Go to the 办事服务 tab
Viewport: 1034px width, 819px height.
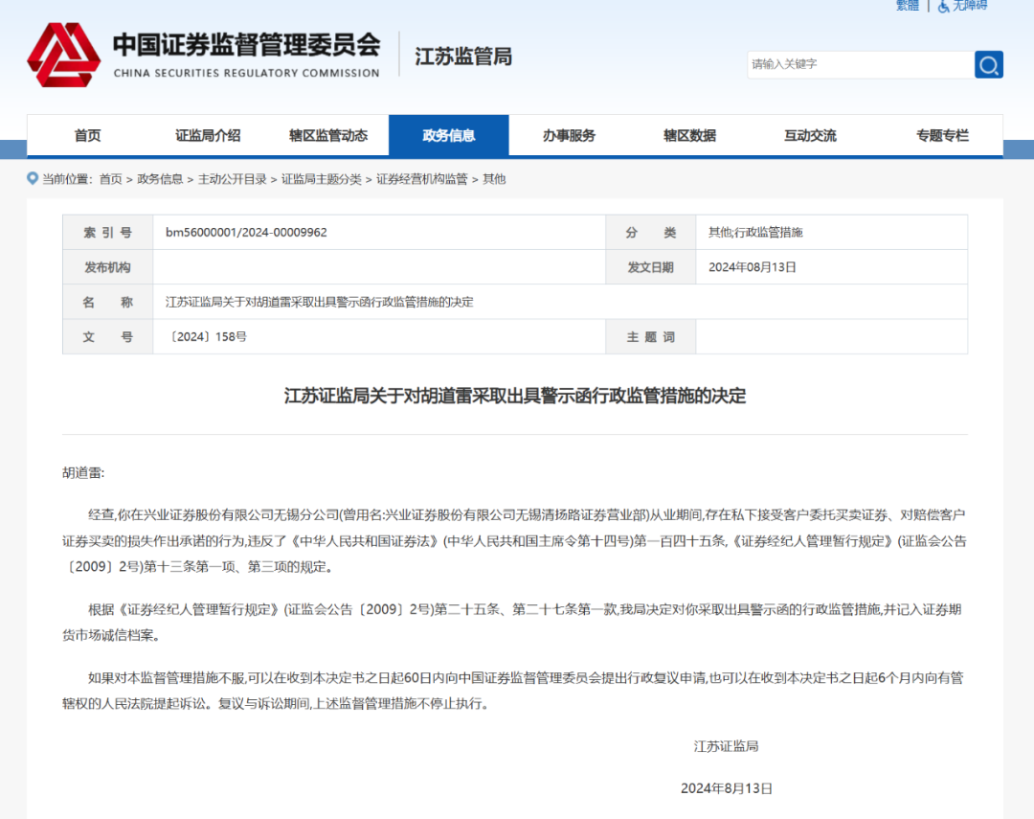[x=569, y=136]
